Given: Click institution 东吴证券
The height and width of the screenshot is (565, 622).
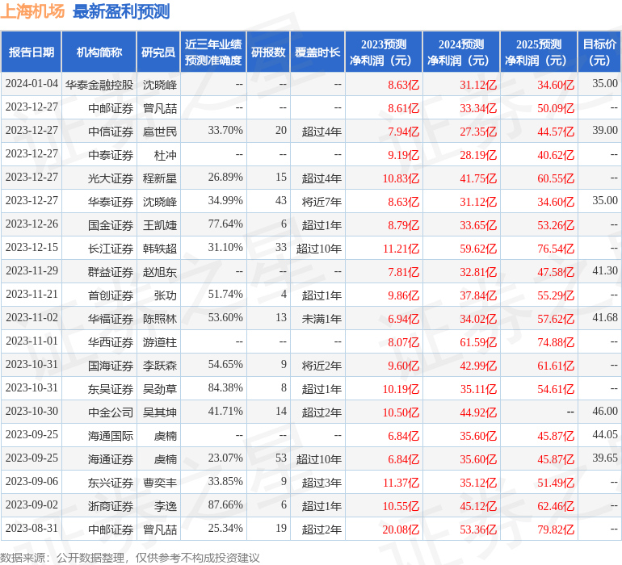Looking at the screenshot, I should (111, 388).
